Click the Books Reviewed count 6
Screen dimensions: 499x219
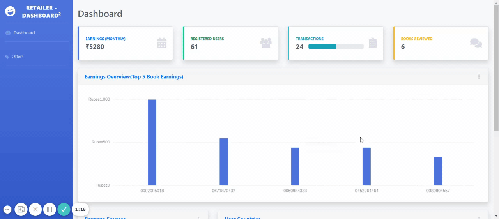click(403, 47)
